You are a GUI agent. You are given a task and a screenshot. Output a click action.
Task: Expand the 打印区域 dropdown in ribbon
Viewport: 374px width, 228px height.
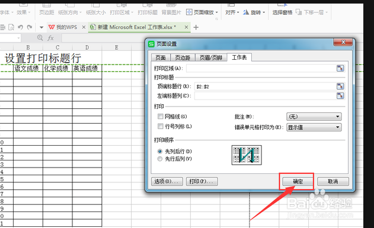[x=132, y=12]
